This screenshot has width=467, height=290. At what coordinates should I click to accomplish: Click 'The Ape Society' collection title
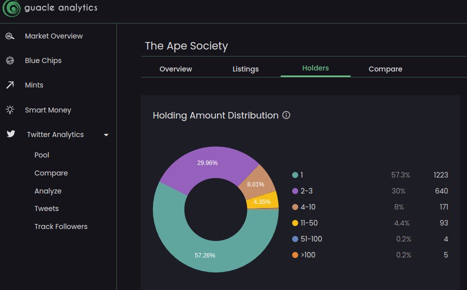click(x=186, y=46)
